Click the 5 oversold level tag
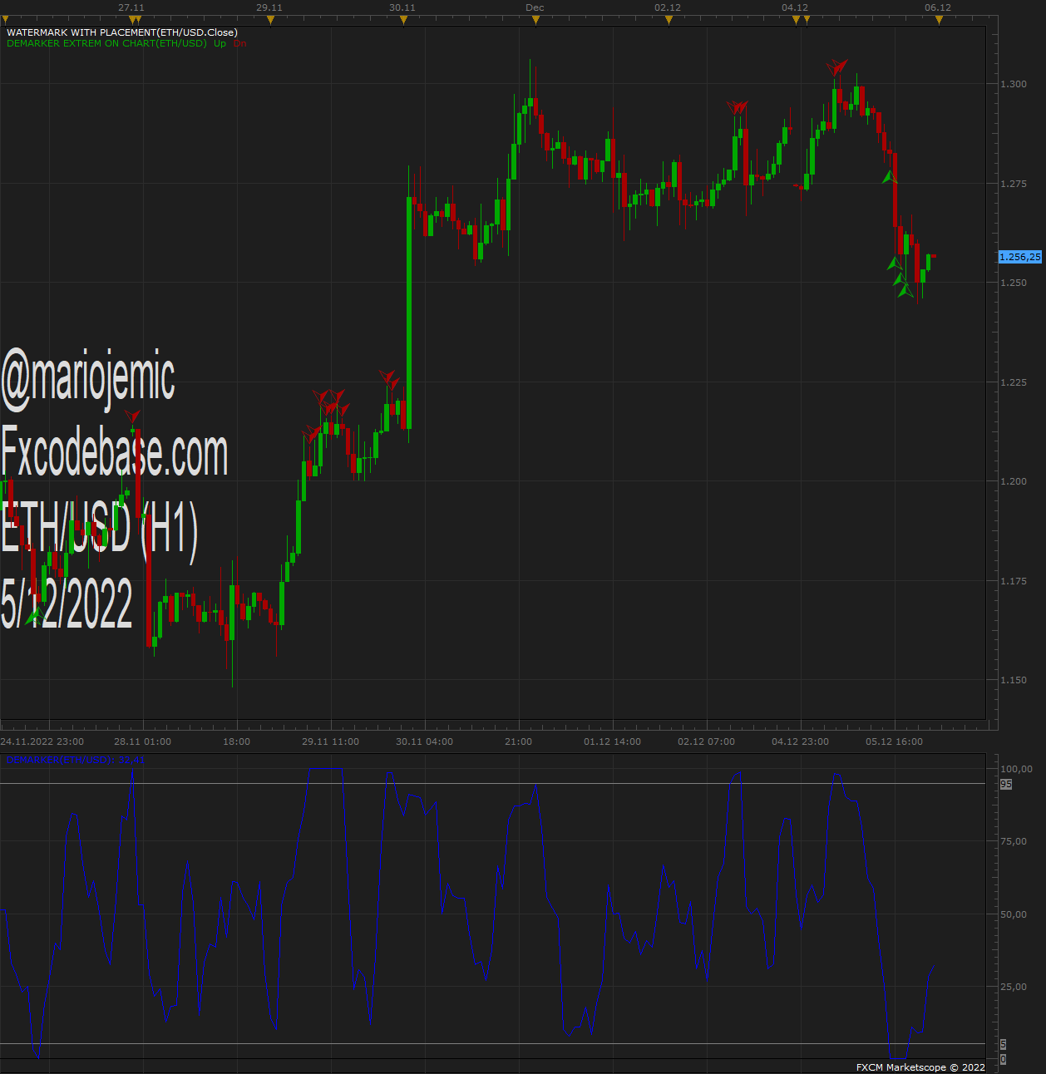This screenshot has width=1046, height=1074. pos(1004,1044)
